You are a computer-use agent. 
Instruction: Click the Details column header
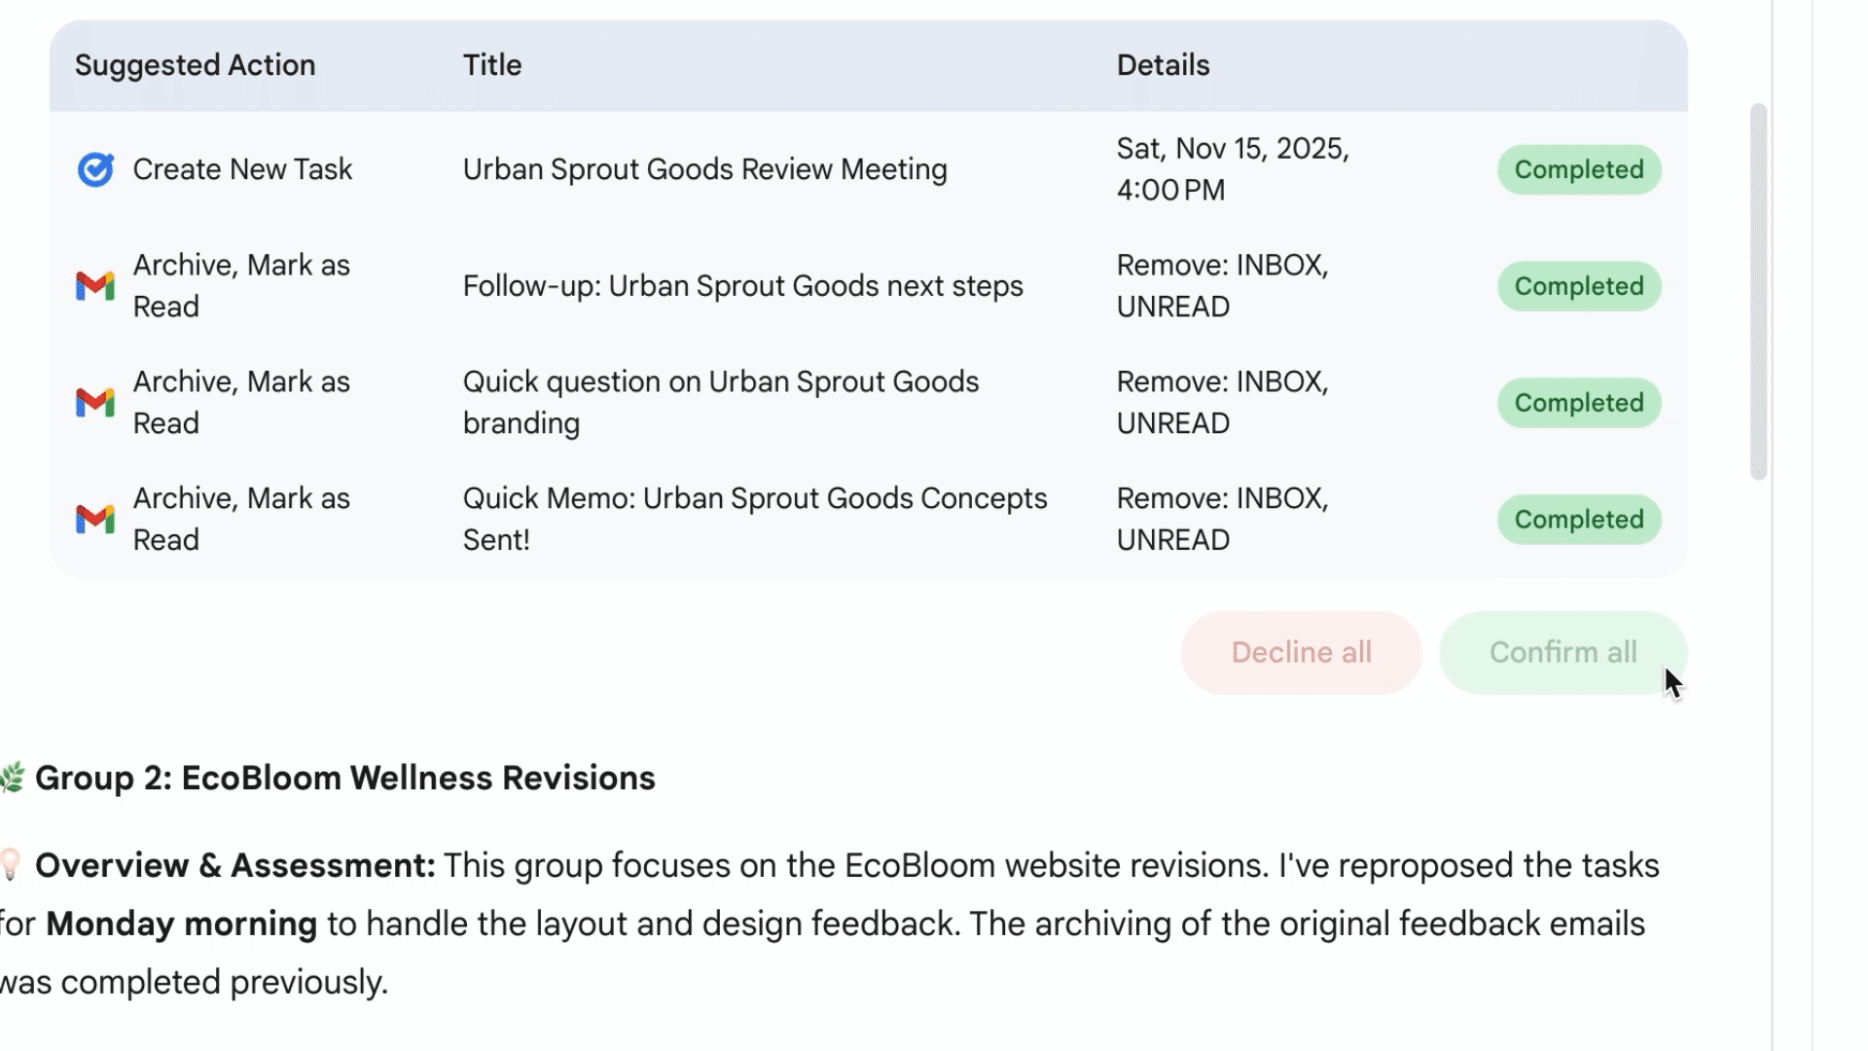(x=1163, y=65)
